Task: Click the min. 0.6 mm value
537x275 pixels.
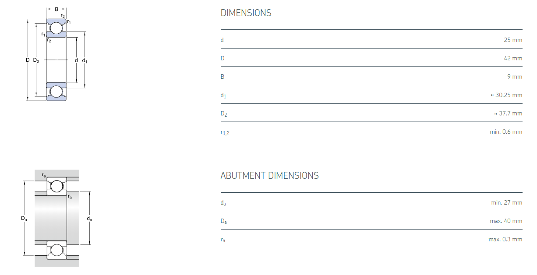Action: pyautogui.click(x=506, y=132)
